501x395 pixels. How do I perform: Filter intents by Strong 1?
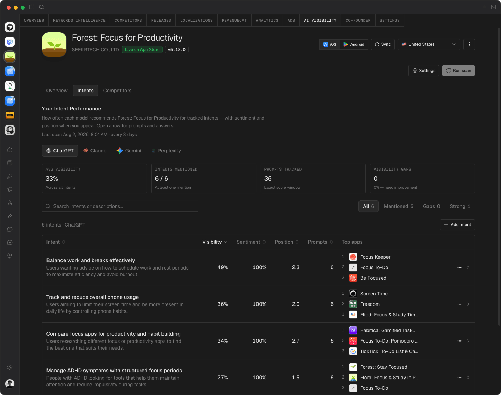460,206
